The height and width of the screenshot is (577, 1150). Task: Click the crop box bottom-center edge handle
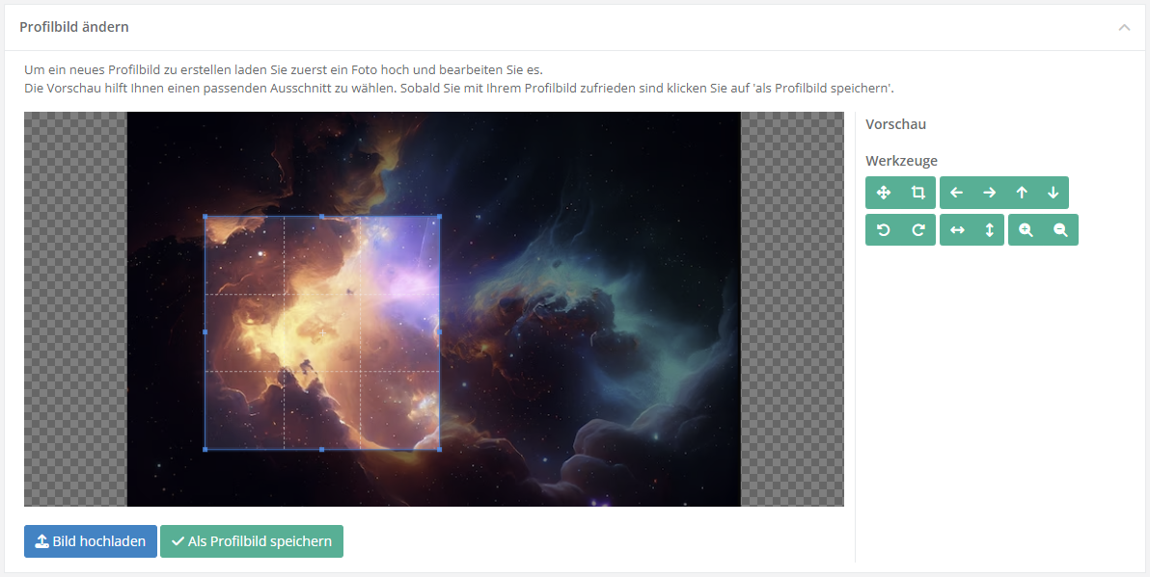click(x=322, y=449)
